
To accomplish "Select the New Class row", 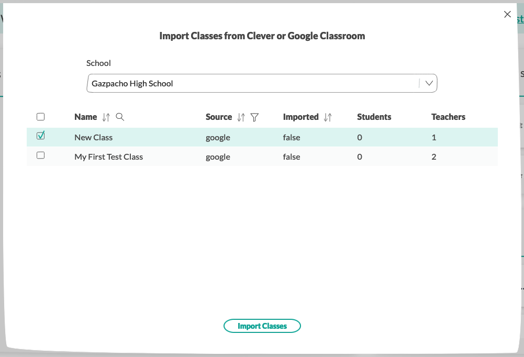I will 157,137.
